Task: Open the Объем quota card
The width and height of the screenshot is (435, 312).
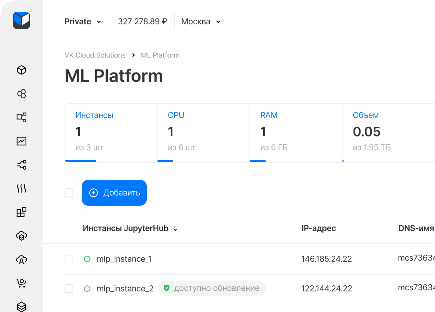Action: (389, 133)
